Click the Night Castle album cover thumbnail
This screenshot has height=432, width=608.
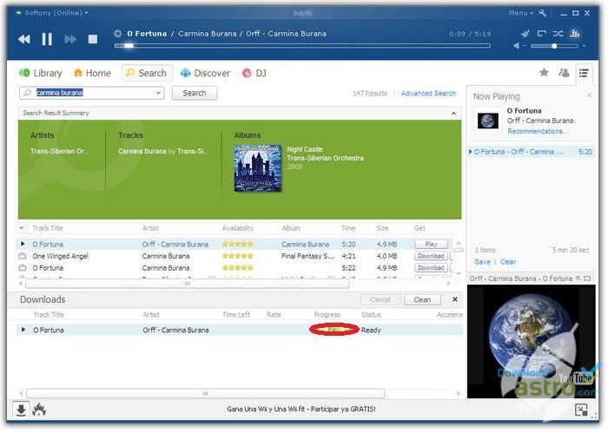click(x=258, y=167)
